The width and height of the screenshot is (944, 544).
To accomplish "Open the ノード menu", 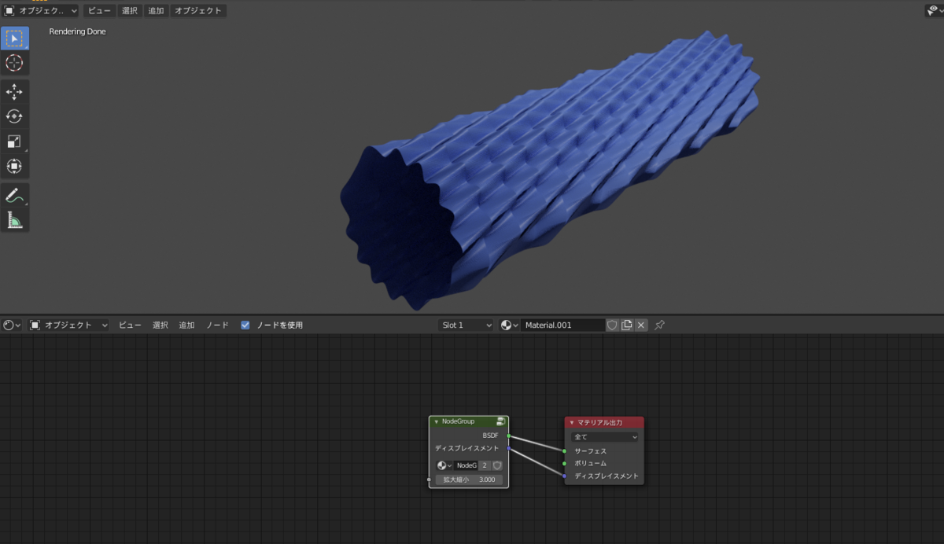I will (x=217, y=325).
